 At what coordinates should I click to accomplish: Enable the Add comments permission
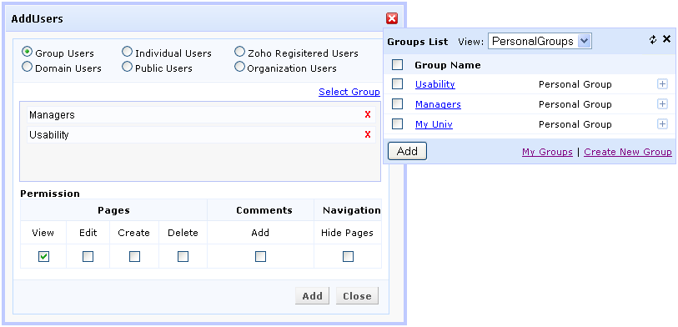[260, 256]
